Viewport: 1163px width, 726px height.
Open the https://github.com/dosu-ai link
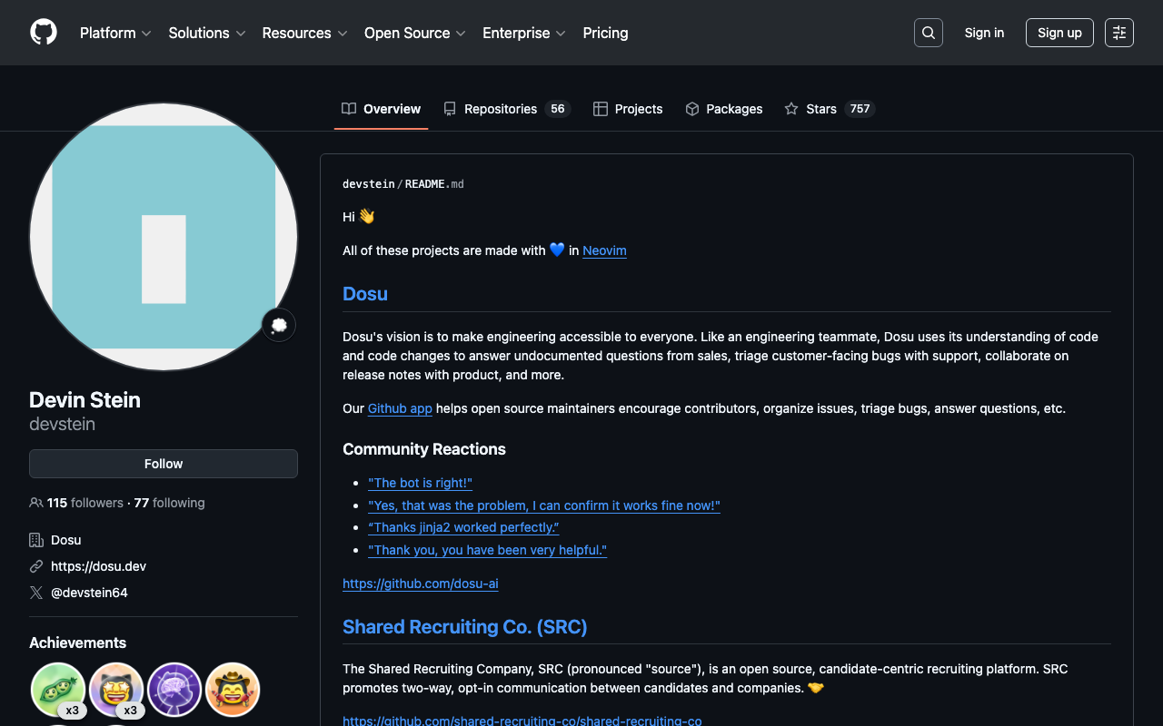pos(421,584)
